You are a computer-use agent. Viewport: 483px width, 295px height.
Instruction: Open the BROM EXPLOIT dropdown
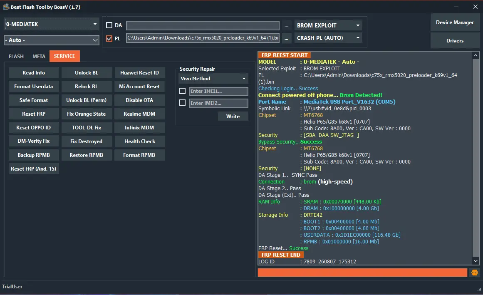[x=328, y=25]
